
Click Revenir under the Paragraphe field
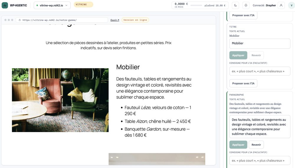coord(256,145)
